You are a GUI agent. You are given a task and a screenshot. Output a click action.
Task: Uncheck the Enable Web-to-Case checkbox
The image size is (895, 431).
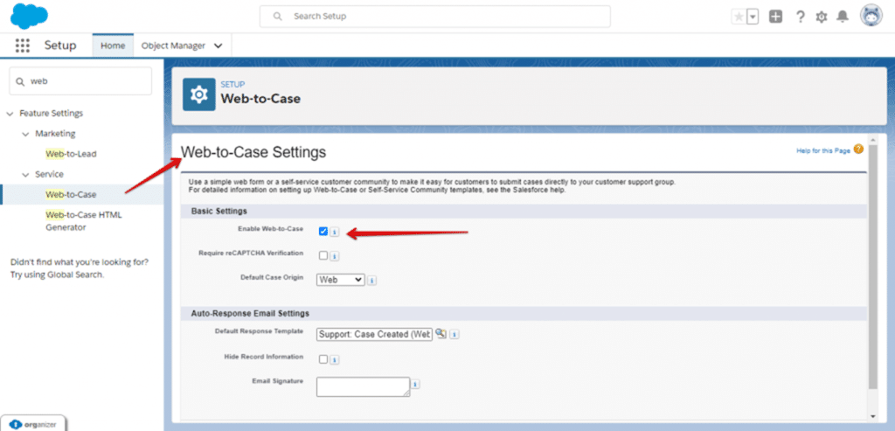323,231
